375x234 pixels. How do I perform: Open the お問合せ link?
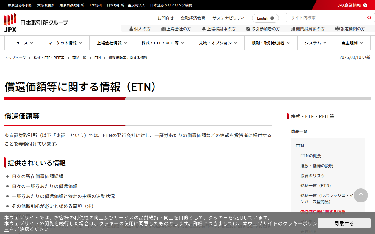click(166, 18)
